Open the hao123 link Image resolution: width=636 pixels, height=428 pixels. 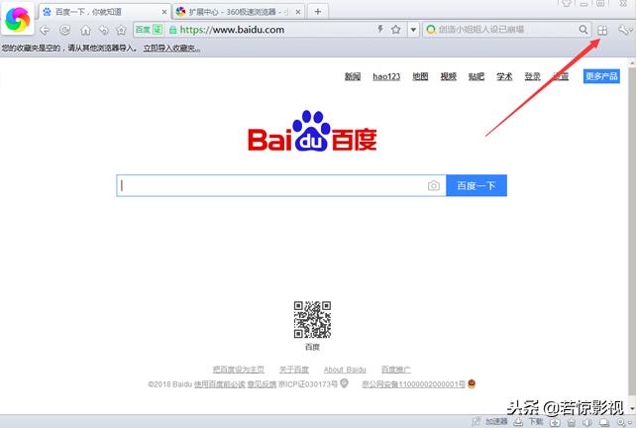[x=386, y=76]
